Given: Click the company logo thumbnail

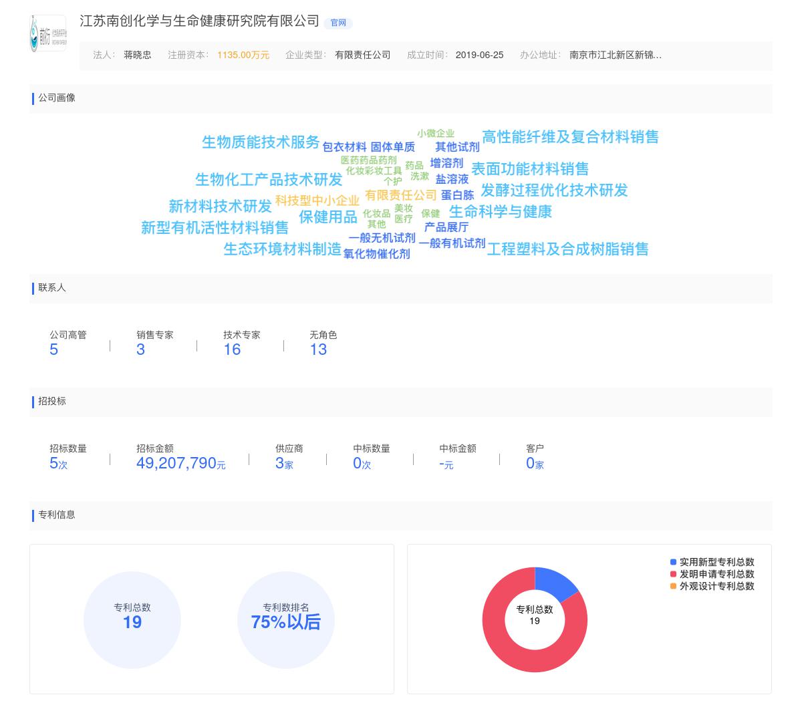Looking at the screenshot, I should (x=48, y=33).
